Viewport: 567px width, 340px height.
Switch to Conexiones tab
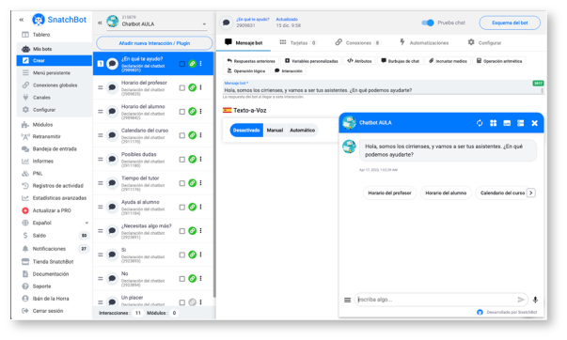(x=357, y=42)
